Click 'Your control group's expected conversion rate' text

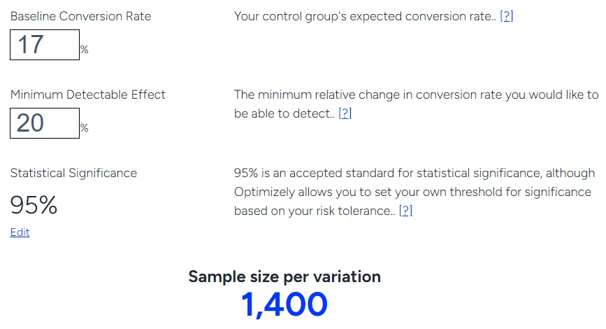(x=362, y=16)
